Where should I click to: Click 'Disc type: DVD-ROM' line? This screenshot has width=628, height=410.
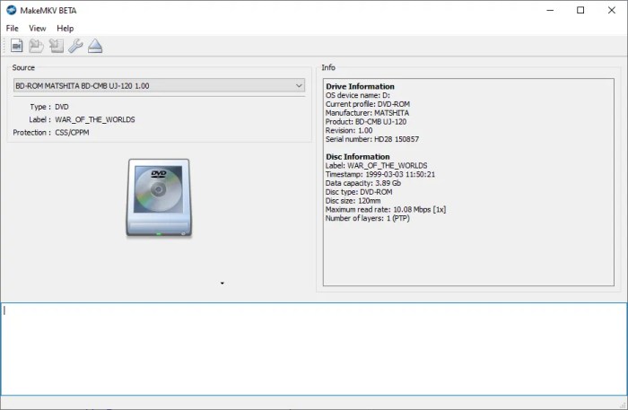[x=359, y=192]
